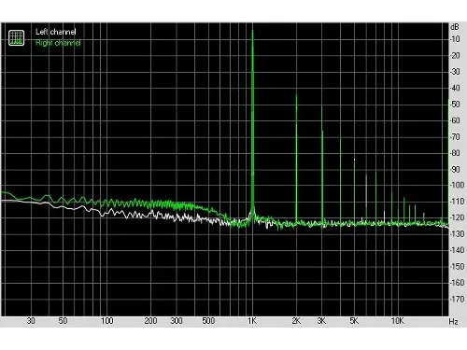The height and width of the screenshot is (350, 467).
Task: Click the -170 dB scale label
Action: [457, 299]
